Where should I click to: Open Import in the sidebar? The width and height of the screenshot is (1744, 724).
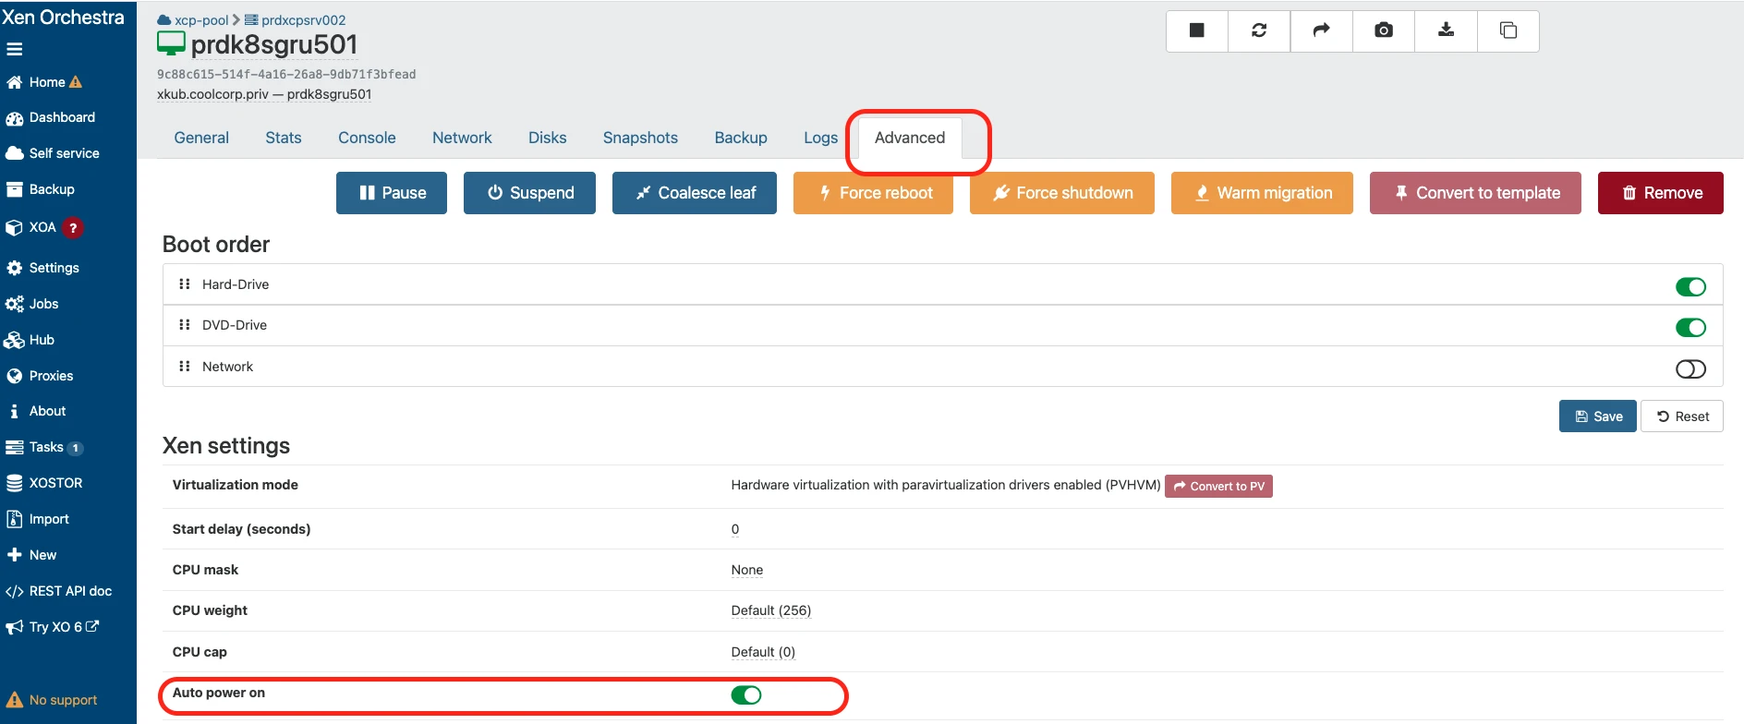37,519
